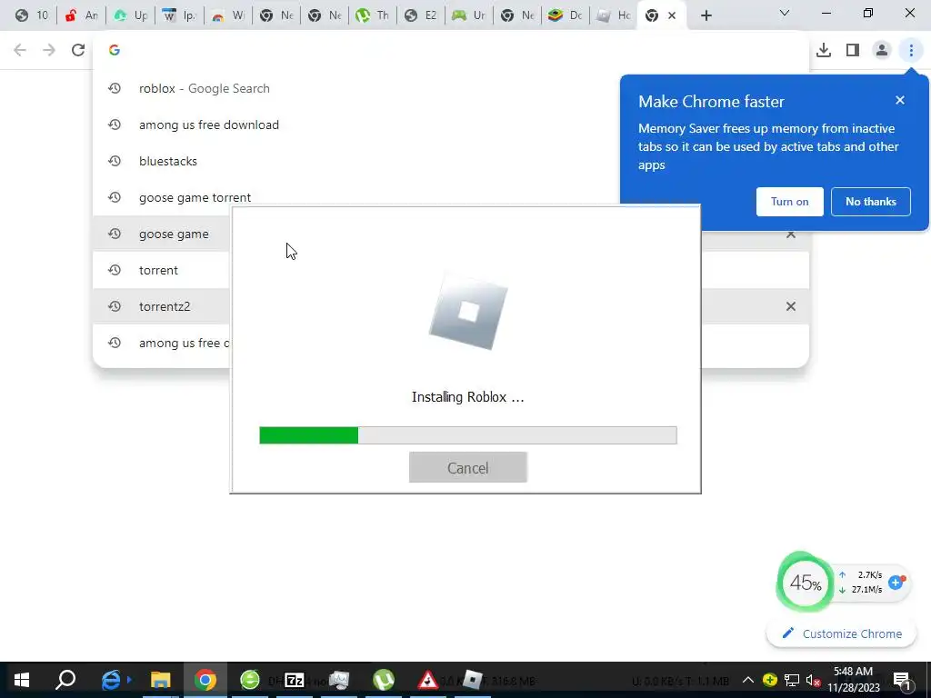Open the green globe app in taskbar
Viewport: 931px width, 698px height.
pyautogui.click(x=250, y=680)
